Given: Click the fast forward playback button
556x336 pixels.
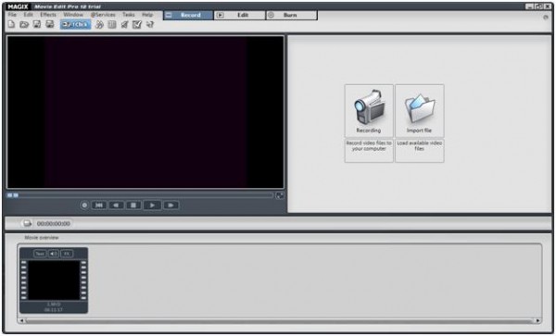Looking at the screenshot, I should click(x=171, y=205).
